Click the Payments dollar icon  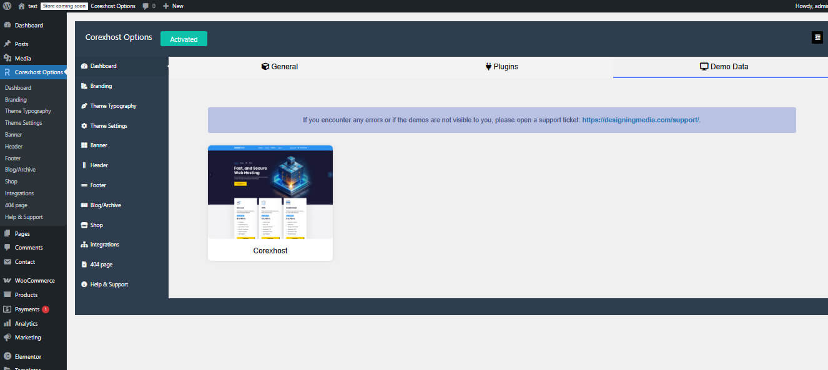point(7,309)
